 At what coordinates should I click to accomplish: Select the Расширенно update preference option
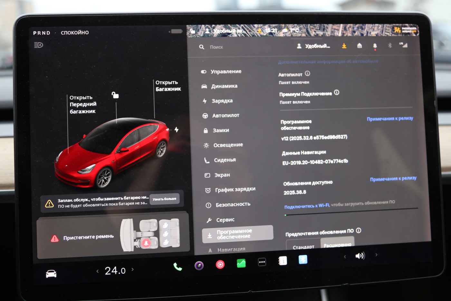[x=337, y=244]
